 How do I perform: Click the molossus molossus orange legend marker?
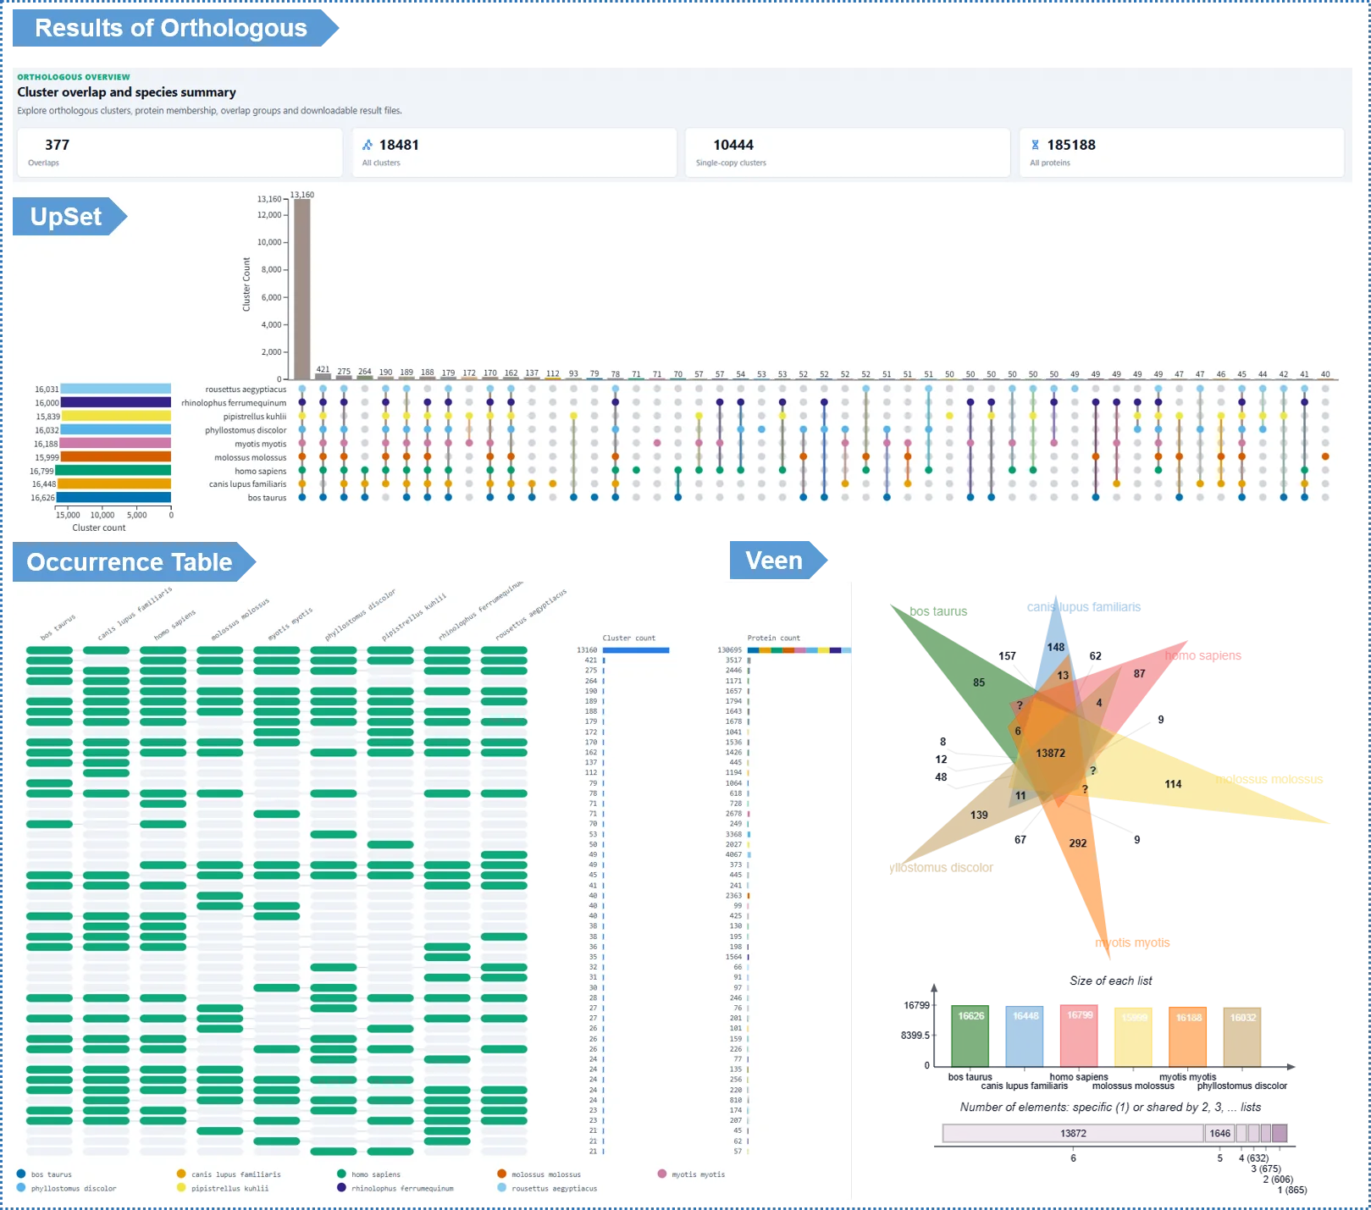[x=502, y=1174]
